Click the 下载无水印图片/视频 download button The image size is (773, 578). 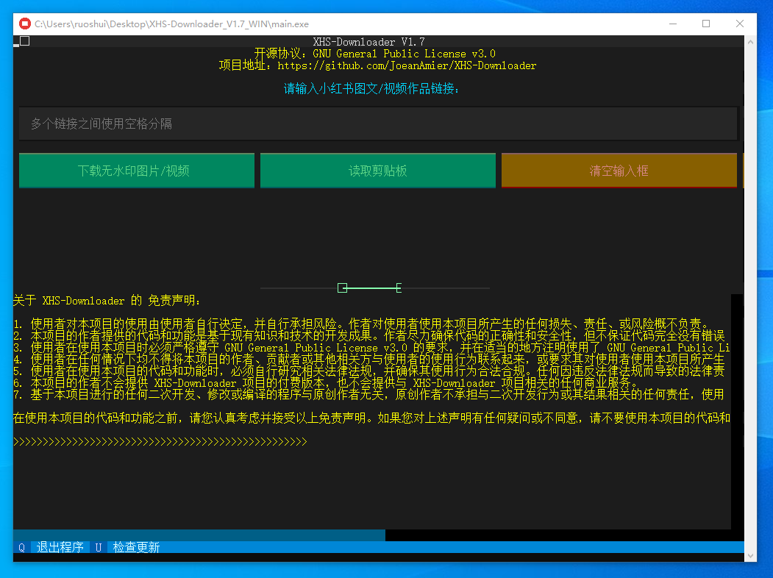click(x=136, y=170)
